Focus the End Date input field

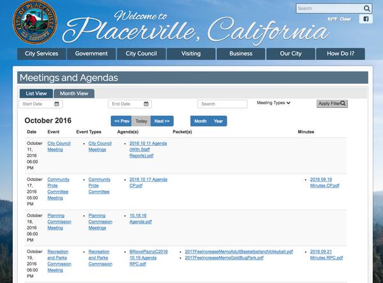point(130,104)
